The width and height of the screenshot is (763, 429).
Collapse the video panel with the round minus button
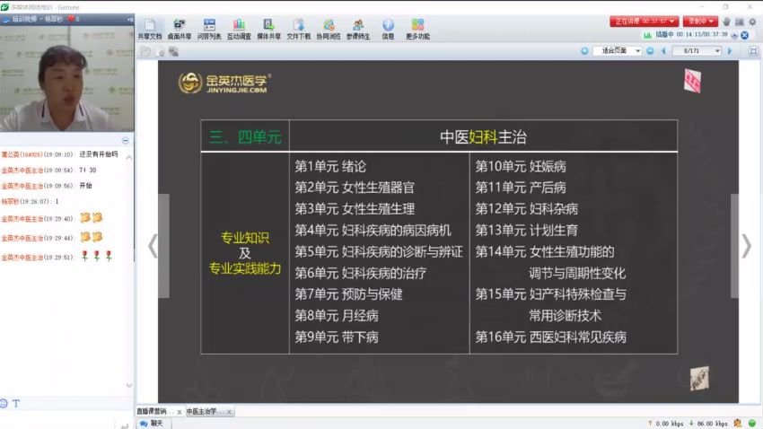pos(126,140)
